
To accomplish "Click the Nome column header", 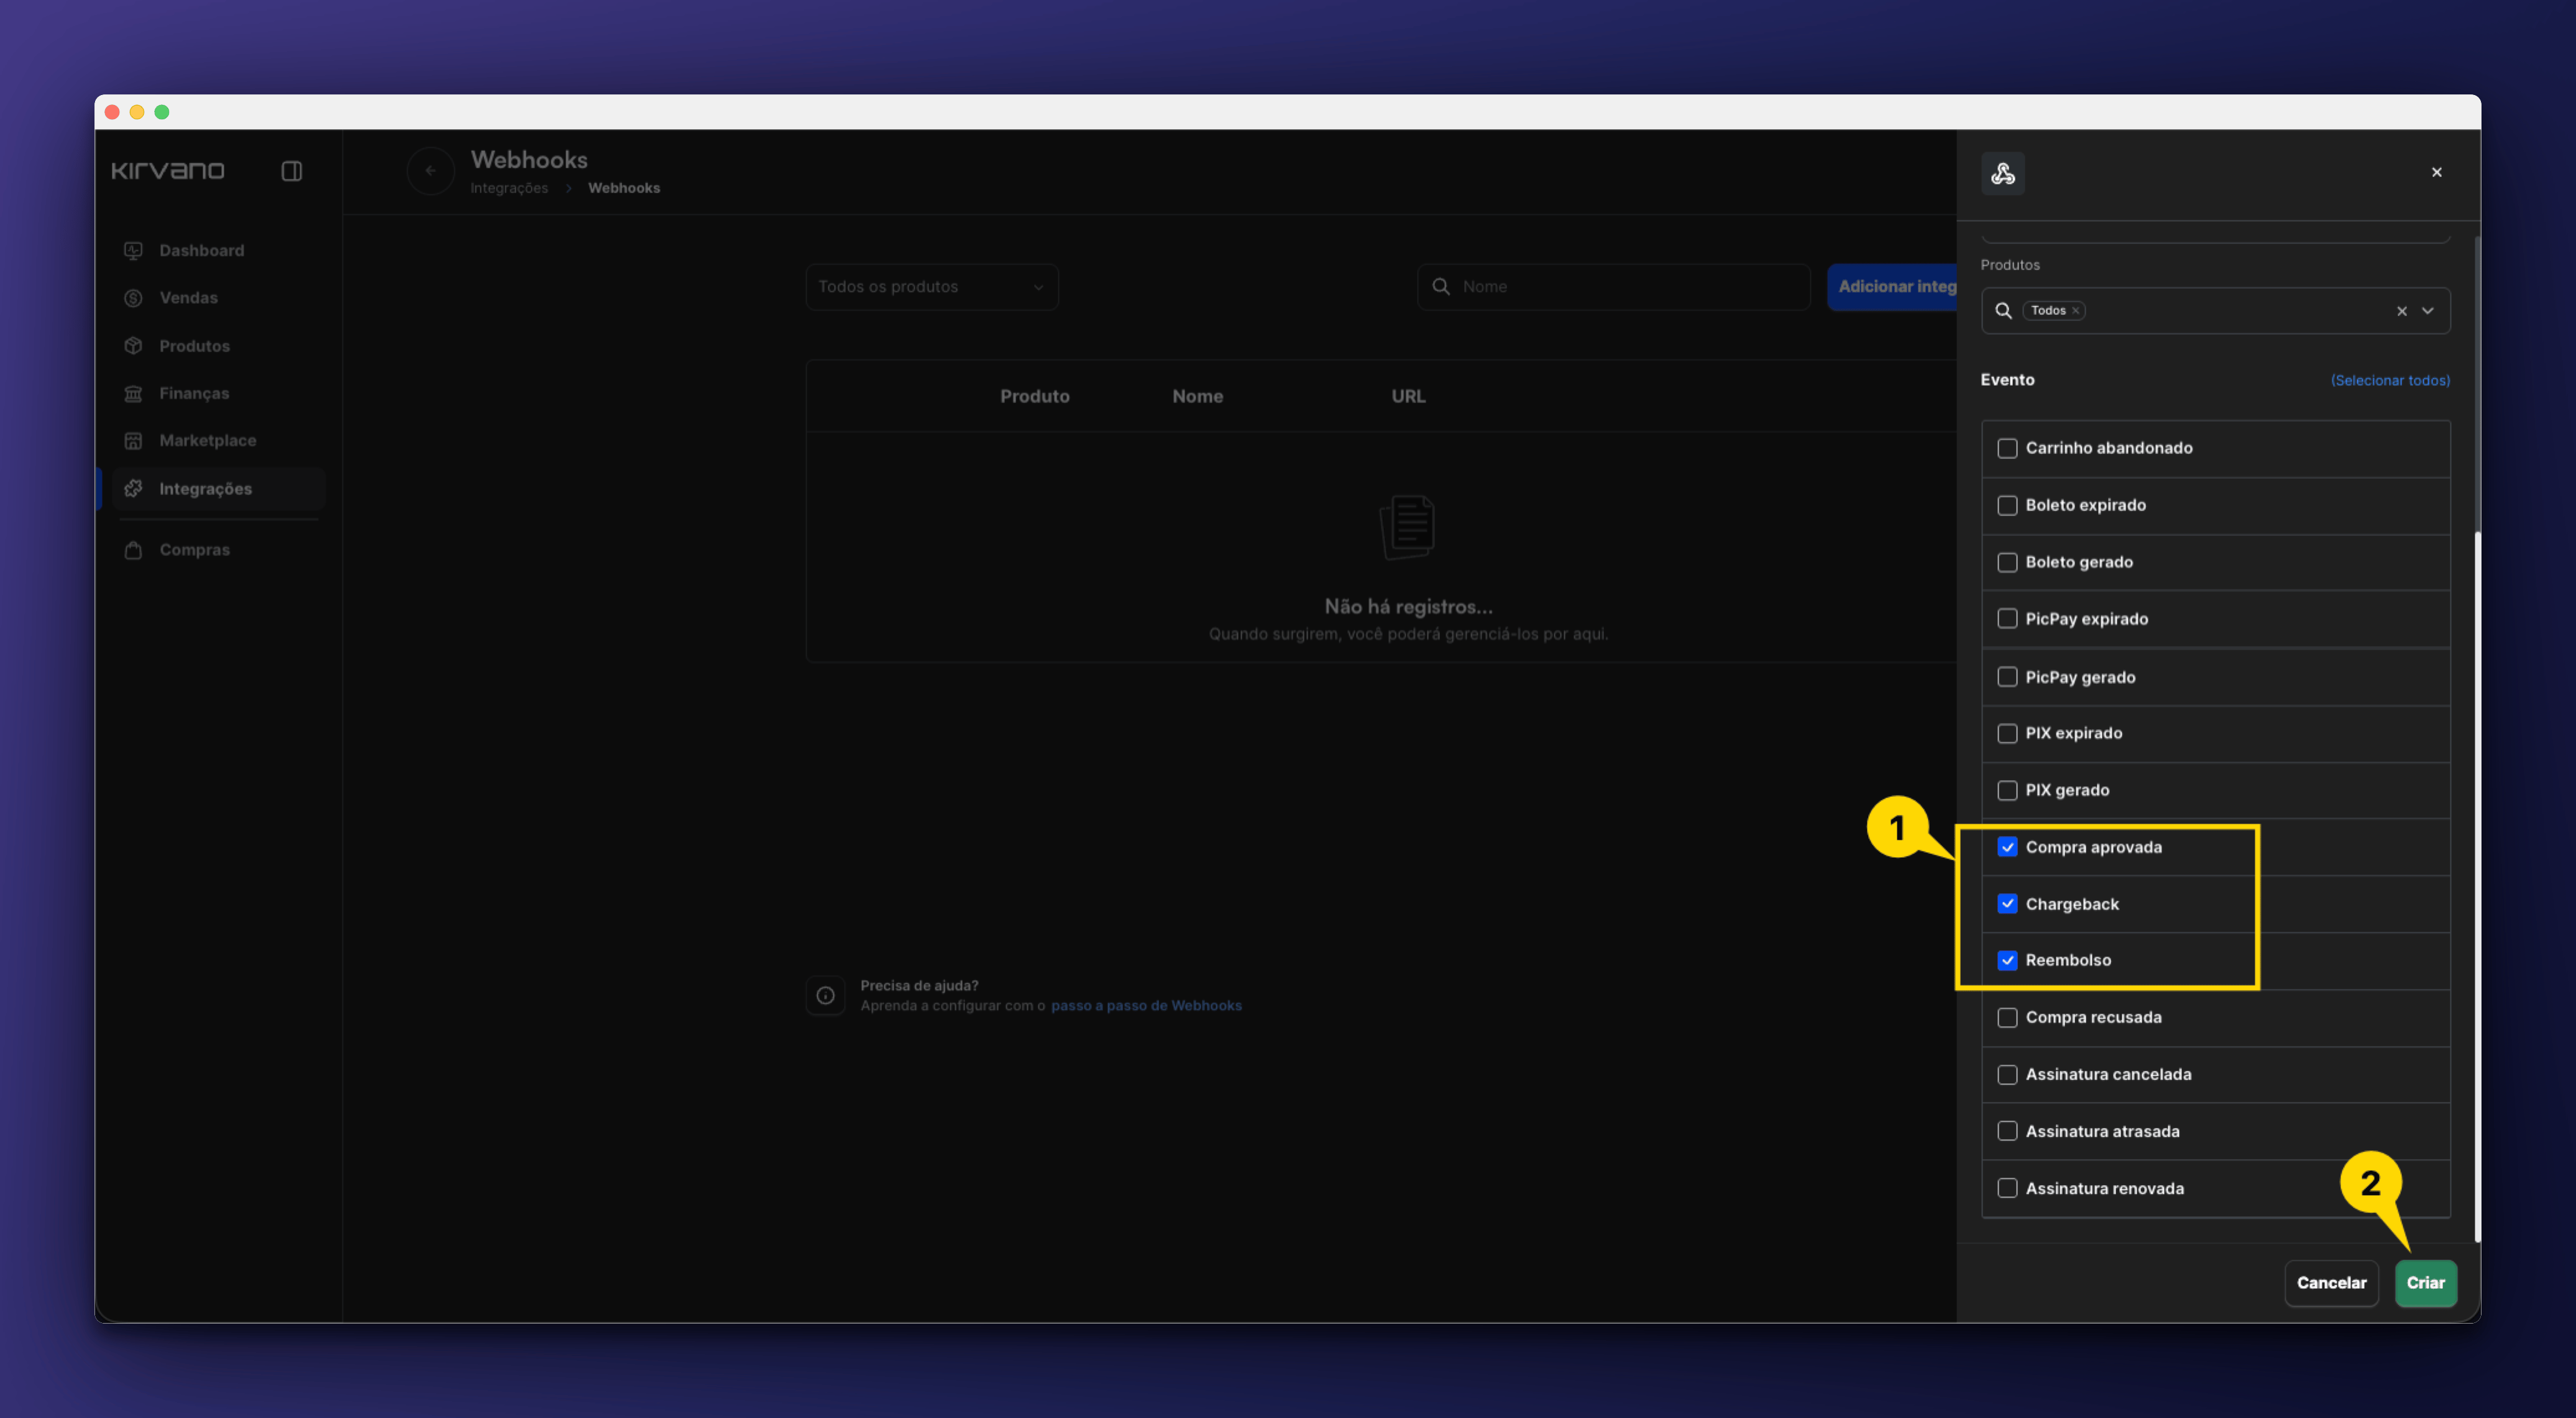I will 1197,397.
